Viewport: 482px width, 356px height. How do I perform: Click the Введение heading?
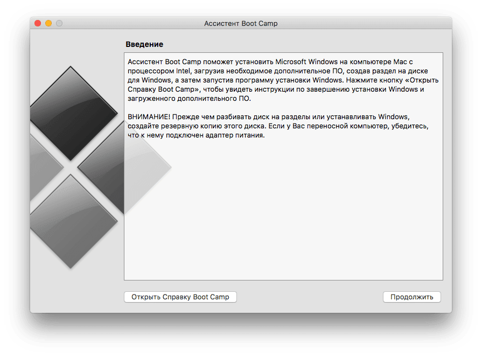coord(144,44)
